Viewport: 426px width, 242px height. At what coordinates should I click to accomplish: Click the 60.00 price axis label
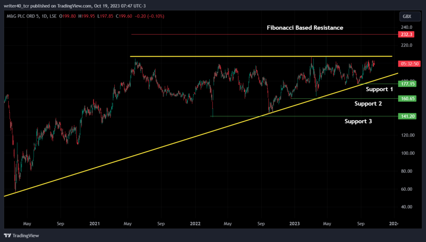tap(407, 189)
